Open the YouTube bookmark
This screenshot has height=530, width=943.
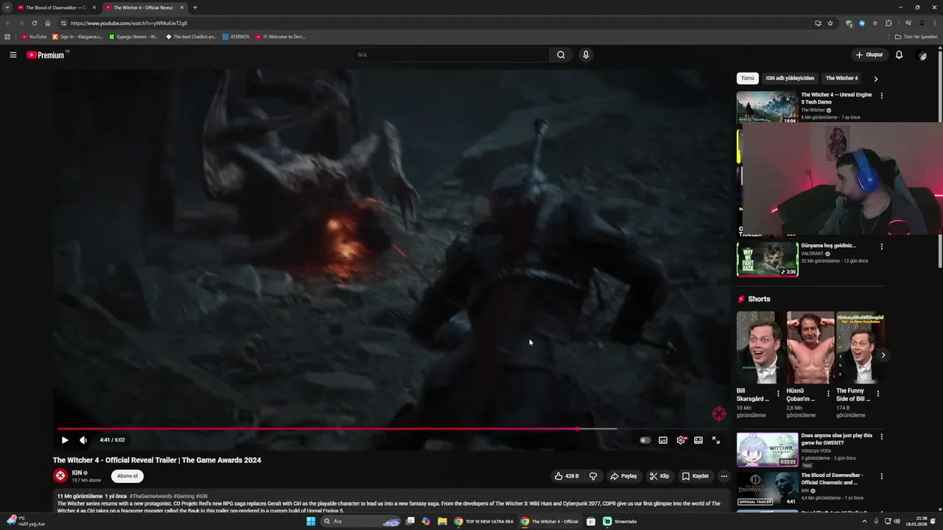[34, 36]
